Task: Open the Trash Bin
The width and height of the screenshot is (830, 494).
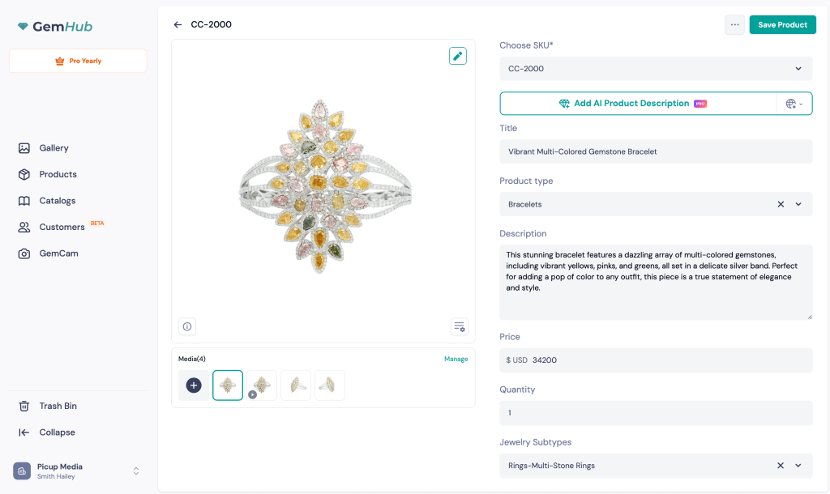Action: point(57,406)
